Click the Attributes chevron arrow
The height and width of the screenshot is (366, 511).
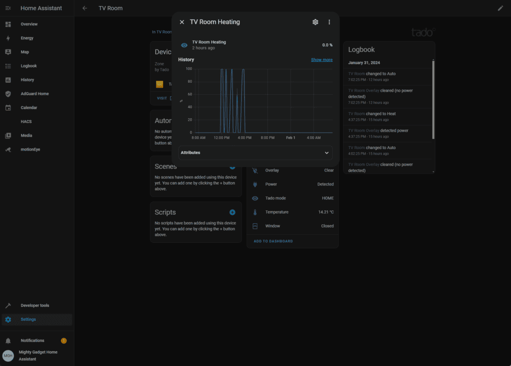pos(327,153)
